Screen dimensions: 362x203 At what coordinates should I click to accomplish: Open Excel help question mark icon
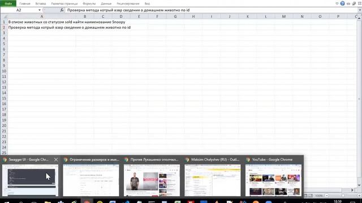point(342,3)
